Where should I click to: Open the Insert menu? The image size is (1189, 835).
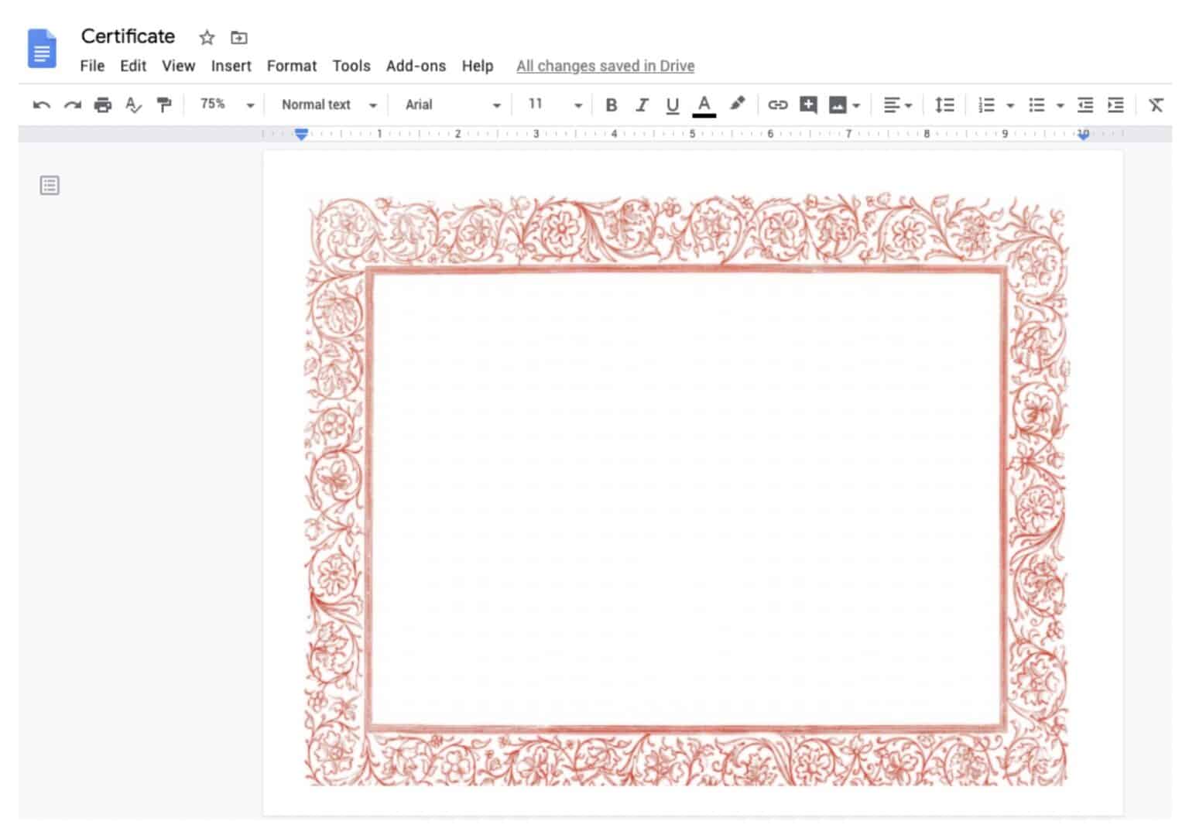click(x=231, y=66)
